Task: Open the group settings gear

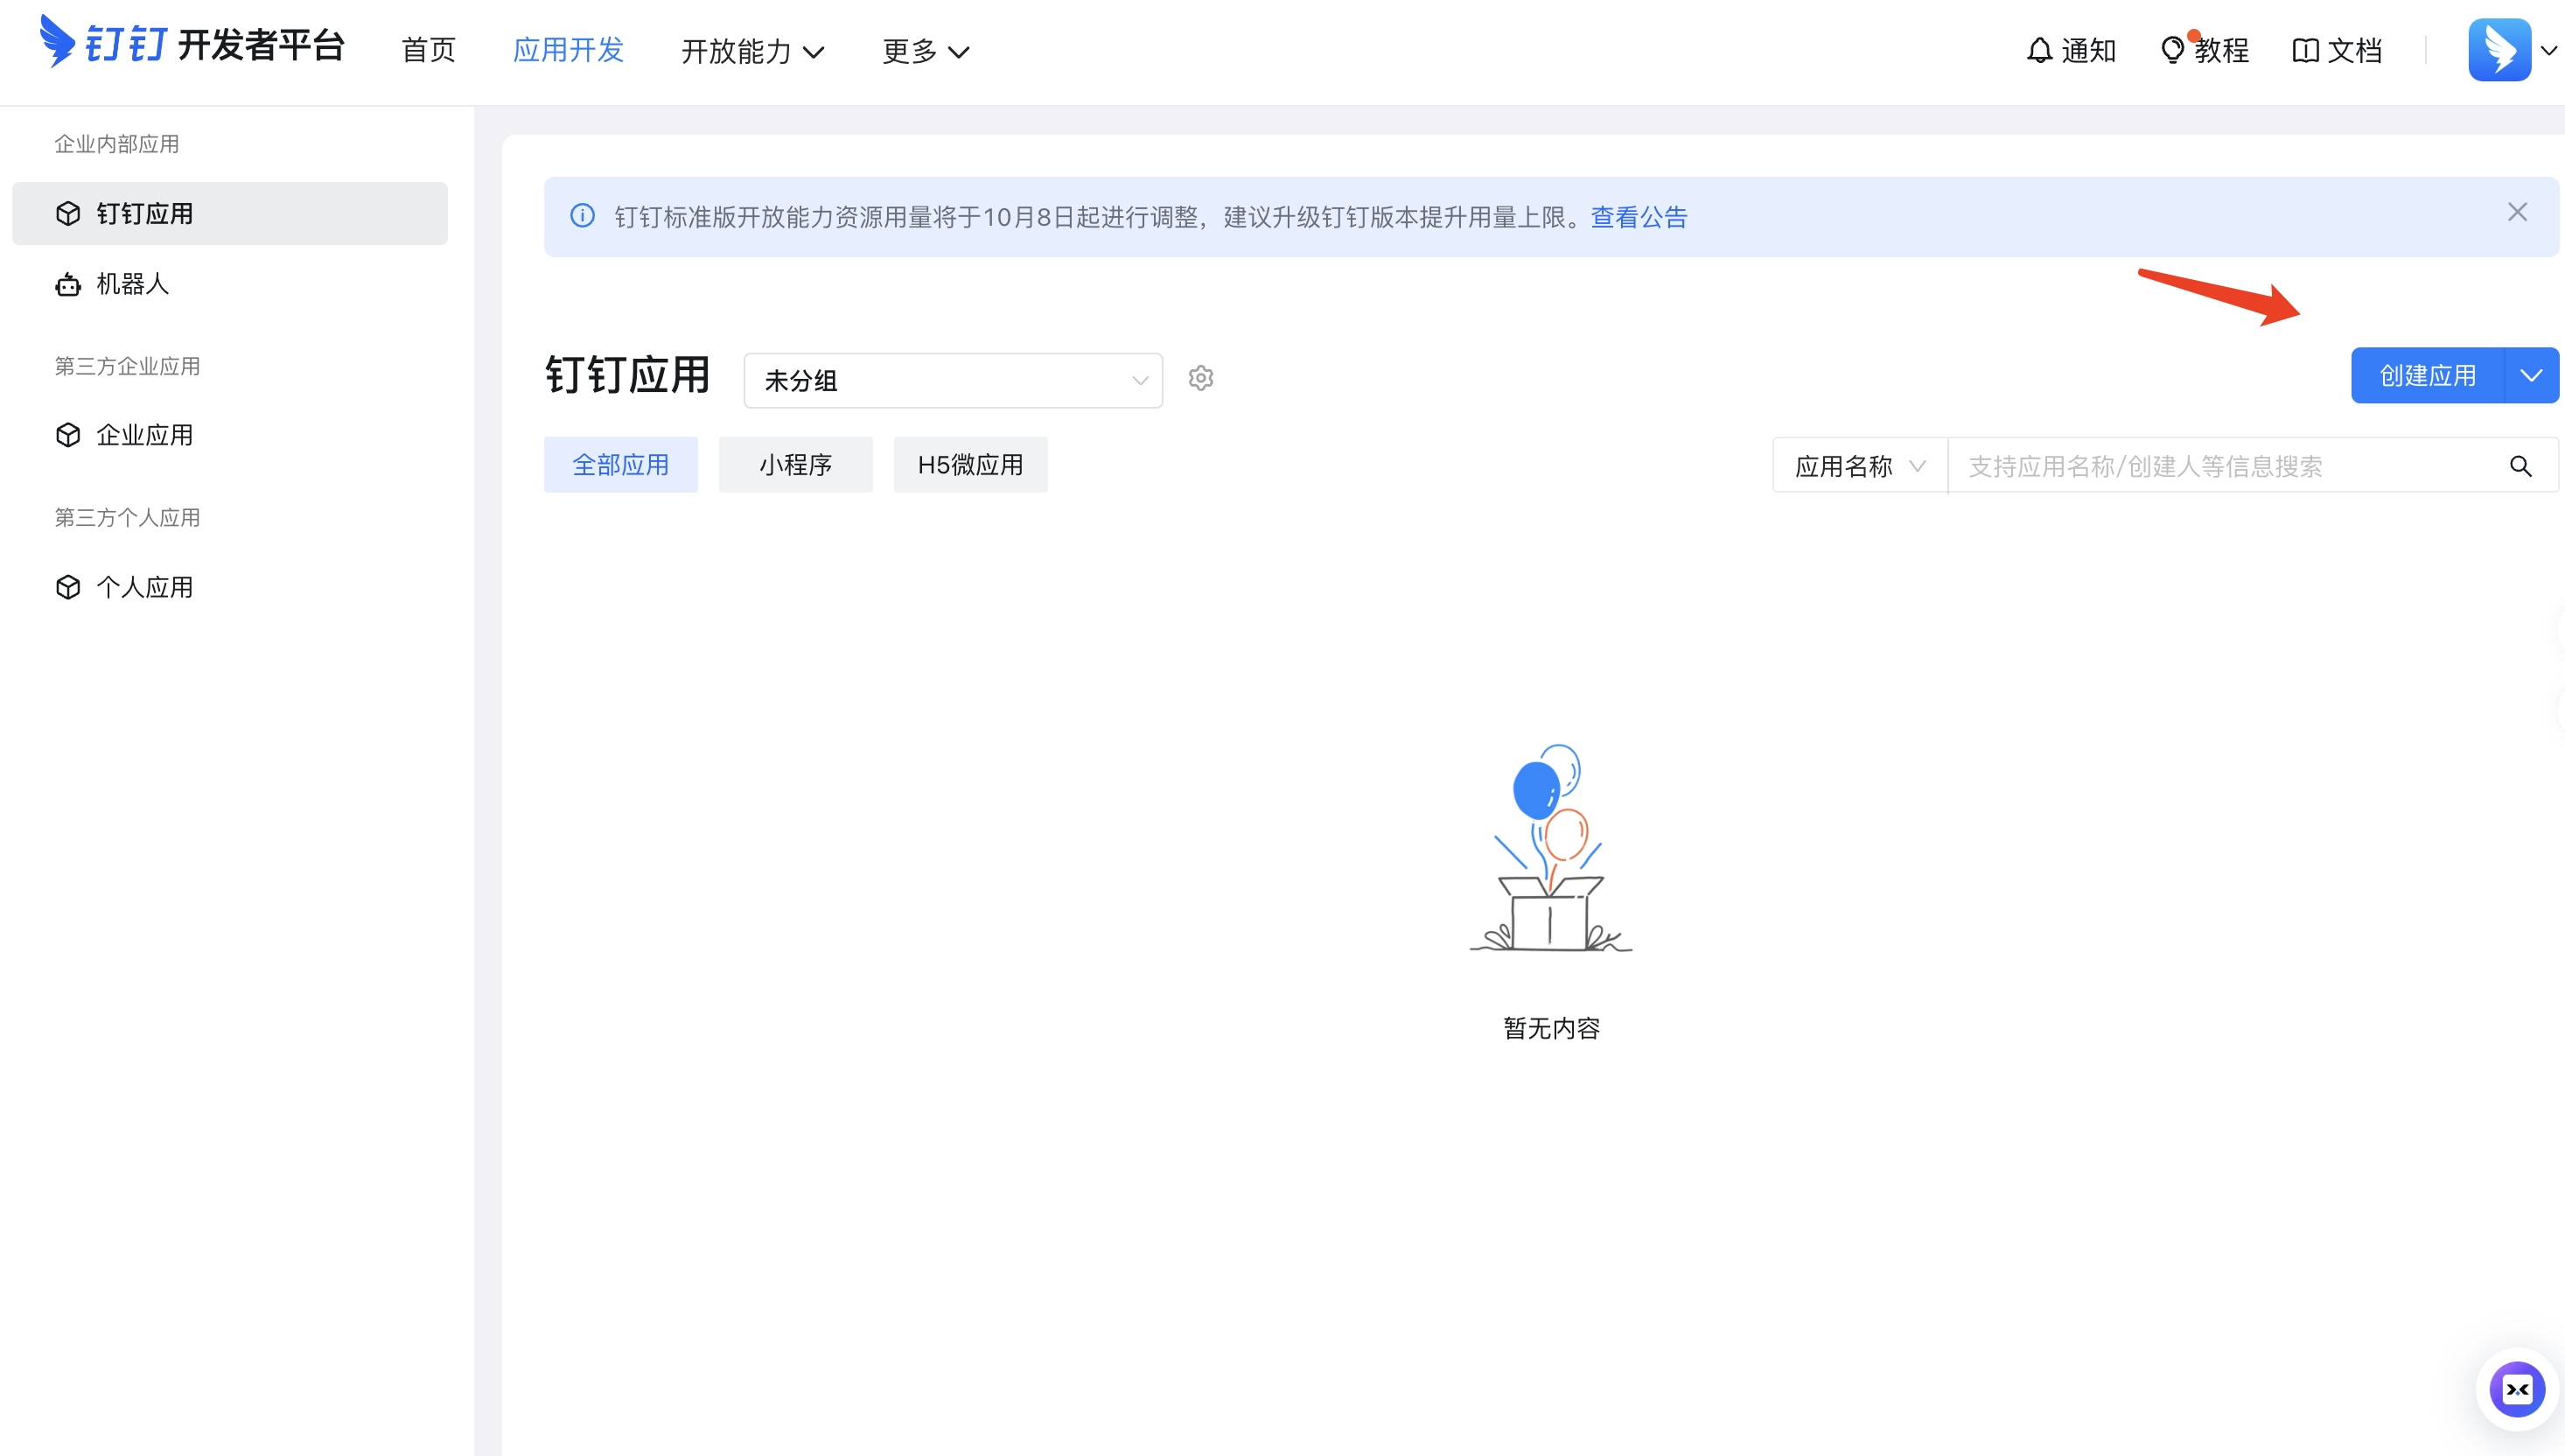Action: [x=1200, y=378]
